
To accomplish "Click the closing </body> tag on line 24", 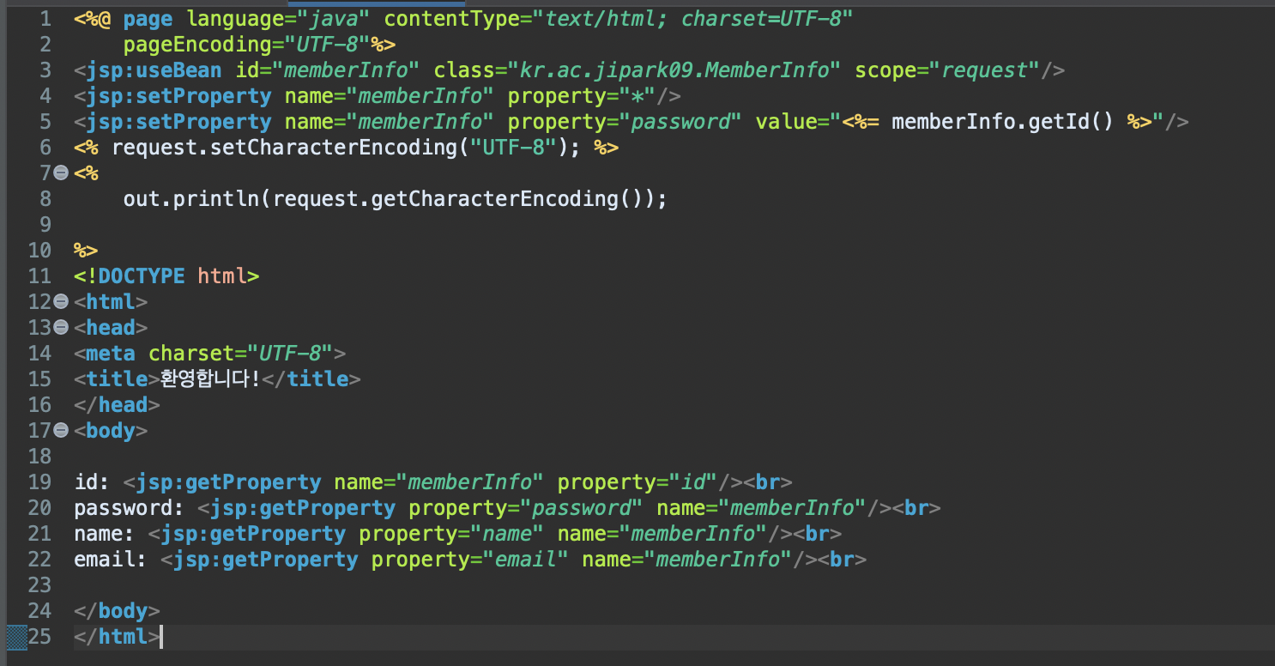I will coord(117,610).
